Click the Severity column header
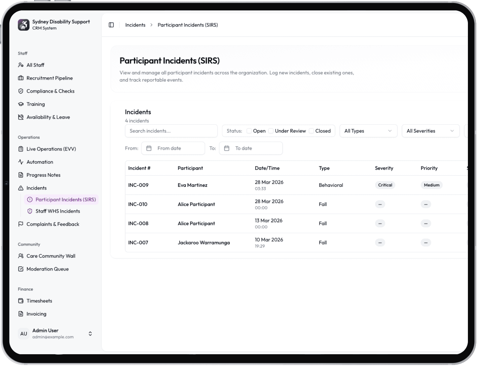 [x=384, y=168]
